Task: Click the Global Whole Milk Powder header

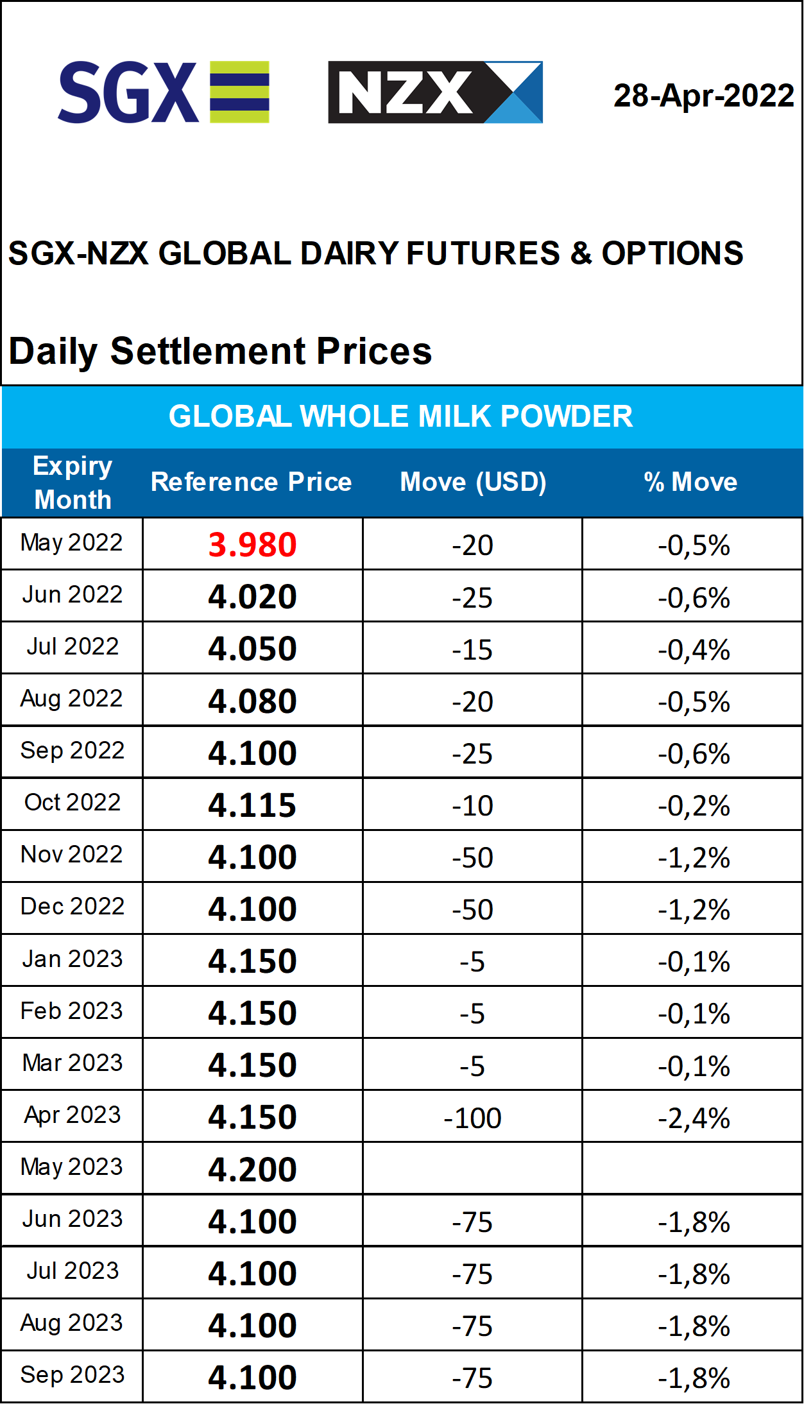Action: click(x=401, y=416)
